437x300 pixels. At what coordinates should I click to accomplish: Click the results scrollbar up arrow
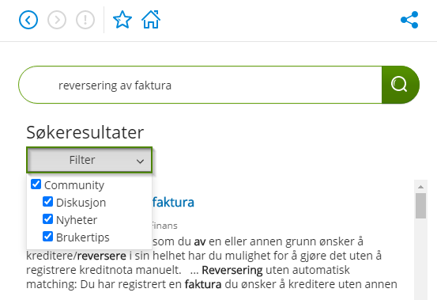coord(421,187)
